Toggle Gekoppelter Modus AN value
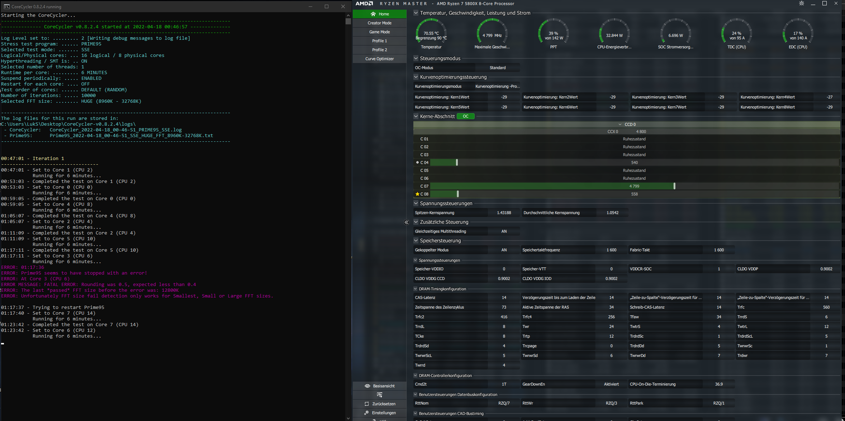This screenshot has width=845, height=421. (504, 250)
